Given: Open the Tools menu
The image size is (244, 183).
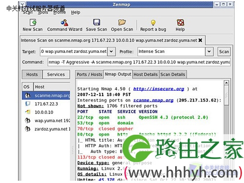Looking at the screenshot, I should (43, 12).
